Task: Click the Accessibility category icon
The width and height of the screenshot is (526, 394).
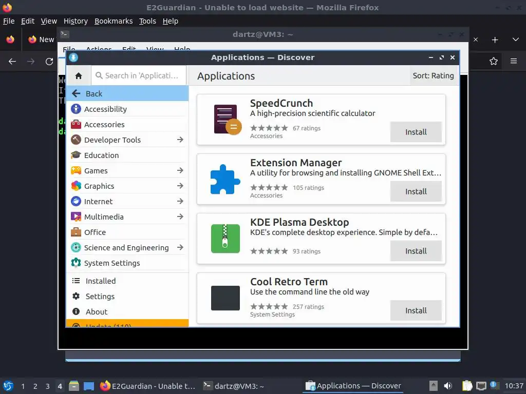Action: coord(76,109)
